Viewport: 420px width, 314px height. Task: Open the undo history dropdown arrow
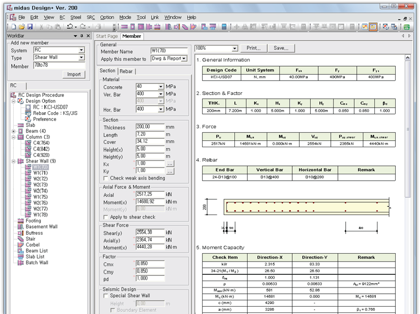[x=76, y=27]
